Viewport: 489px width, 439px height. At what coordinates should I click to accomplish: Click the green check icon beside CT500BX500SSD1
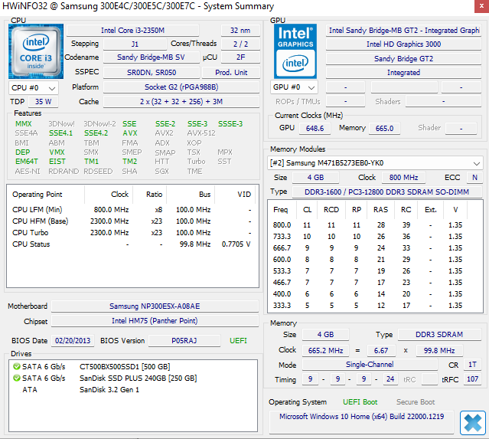pyautogui.click(x=17, y=366)
